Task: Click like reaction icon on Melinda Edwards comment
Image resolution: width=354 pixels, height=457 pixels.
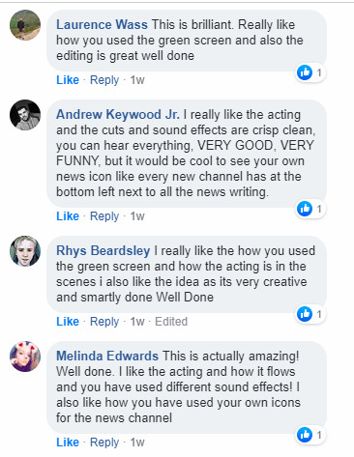Action: (305, 435)
